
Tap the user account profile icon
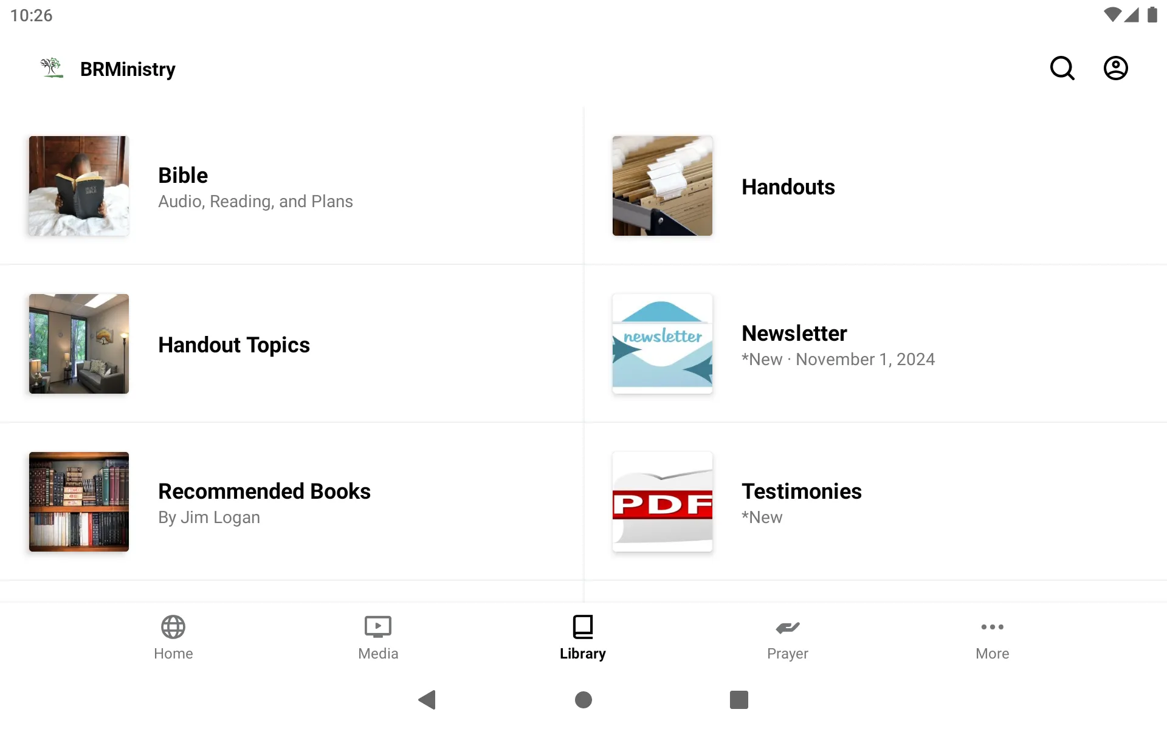coord(1116,69)
